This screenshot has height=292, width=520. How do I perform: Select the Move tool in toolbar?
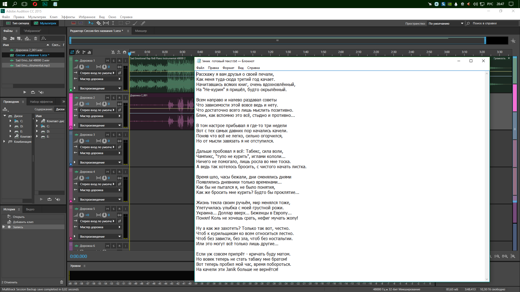(91, 23)
